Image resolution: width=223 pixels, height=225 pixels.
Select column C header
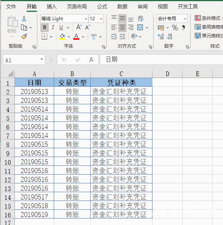122,74
